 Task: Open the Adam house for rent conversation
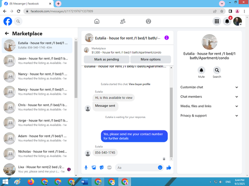click(x=37, y=138)
